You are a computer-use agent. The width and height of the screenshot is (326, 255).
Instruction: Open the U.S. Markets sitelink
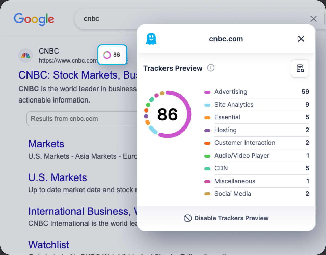coord(58,177)
